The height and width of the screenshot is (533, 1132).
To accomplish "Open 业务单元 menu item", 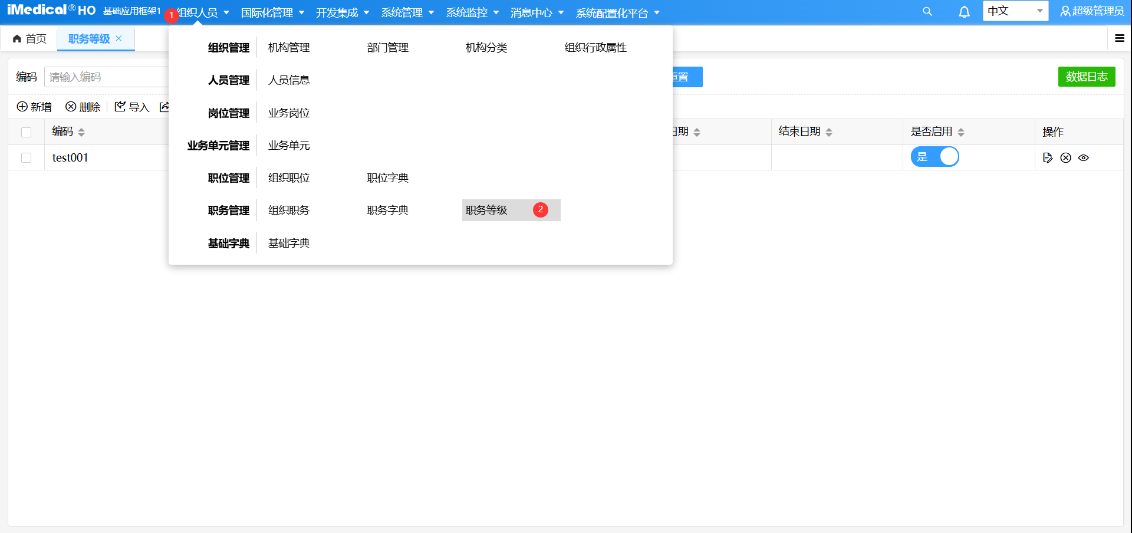I will point(289,146).
